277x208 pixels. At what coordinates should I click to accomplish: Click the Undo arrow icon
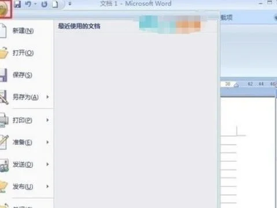coord(28,4)
